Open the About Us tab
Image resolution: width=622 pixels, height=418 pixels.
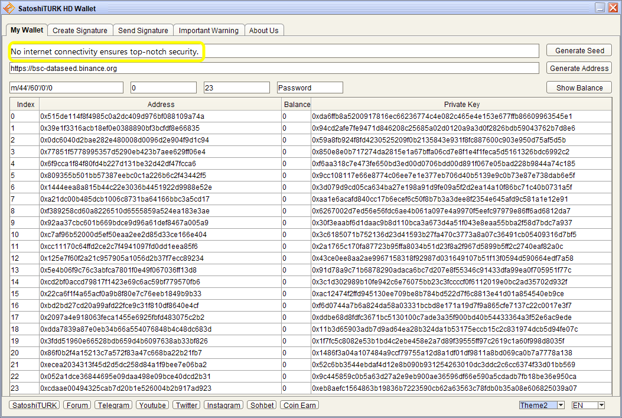[x=264, y=31]
